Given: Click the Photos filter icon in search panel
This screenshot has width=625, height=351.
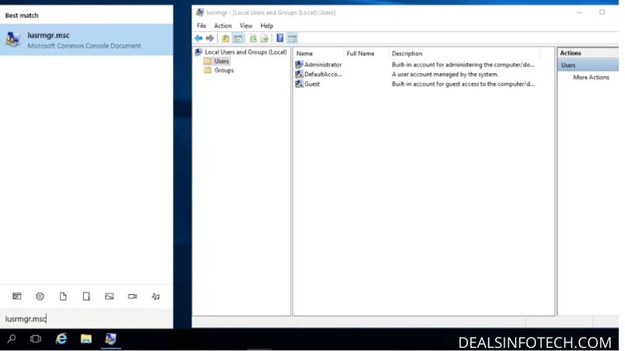Looking at the screenshot, I should 109,296.
